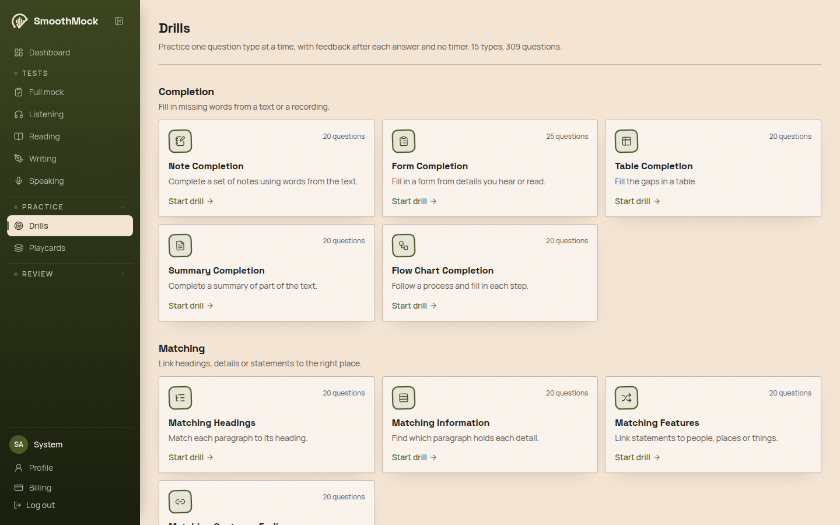
Task: Click the Flow Chart Completion card icon
Action: (404, 246)
